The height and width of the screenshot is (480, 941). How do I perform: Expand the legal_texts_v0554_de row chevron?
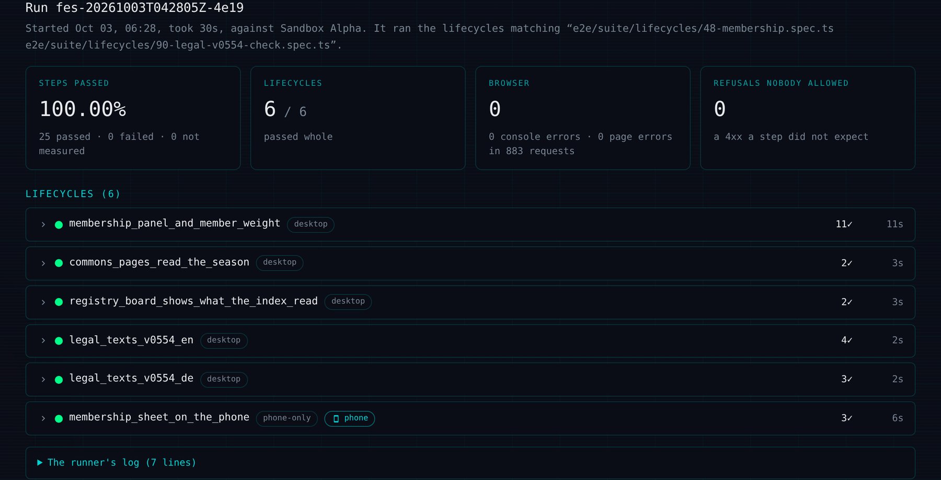point(43,380)
